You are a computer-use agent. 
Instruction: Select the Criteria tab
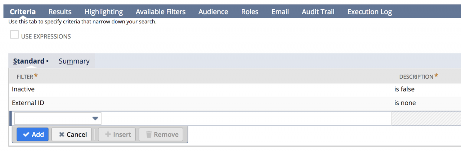pyautogui.click(x=23, y=12)
